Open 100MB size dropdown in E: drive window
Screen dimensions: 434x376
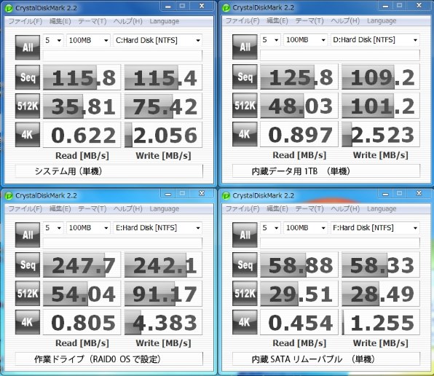tap(88, 228)
